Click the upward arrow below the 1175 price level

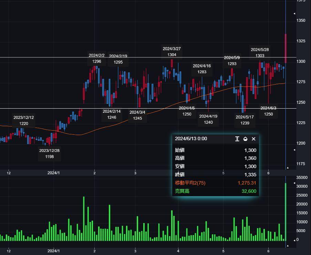288,168
